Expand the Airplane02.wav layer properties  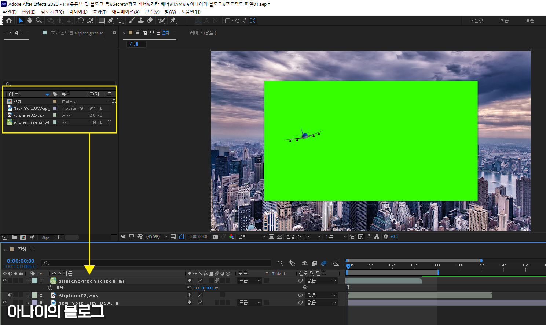pos(29,295)
